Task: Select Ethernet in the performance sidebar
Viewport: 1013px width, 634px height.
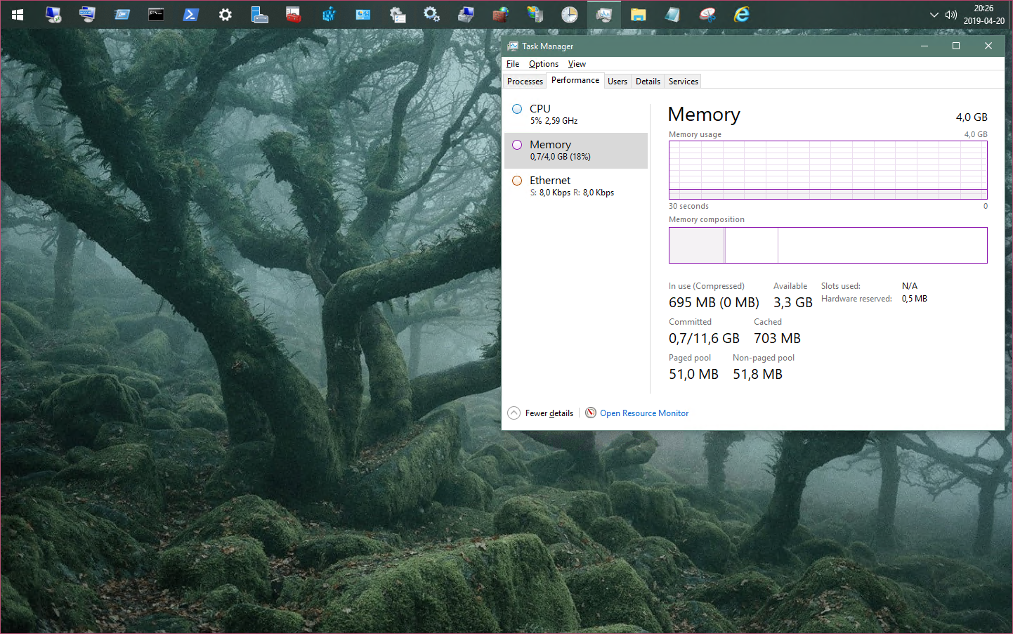Action: click(576, 186)
